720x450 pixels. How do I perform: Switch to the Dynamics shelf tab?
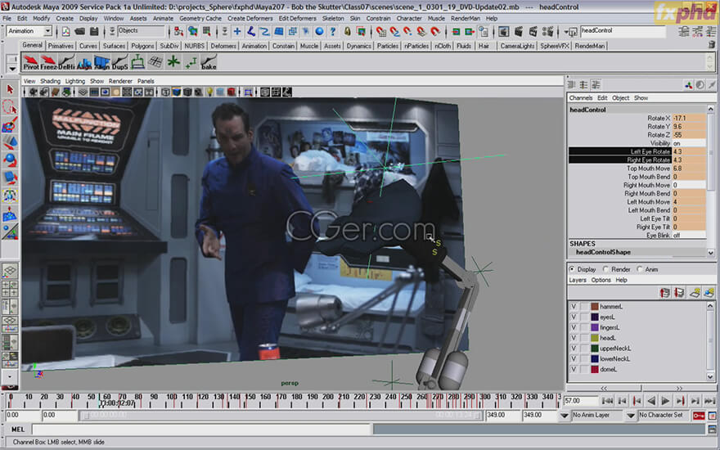(358, 46)
